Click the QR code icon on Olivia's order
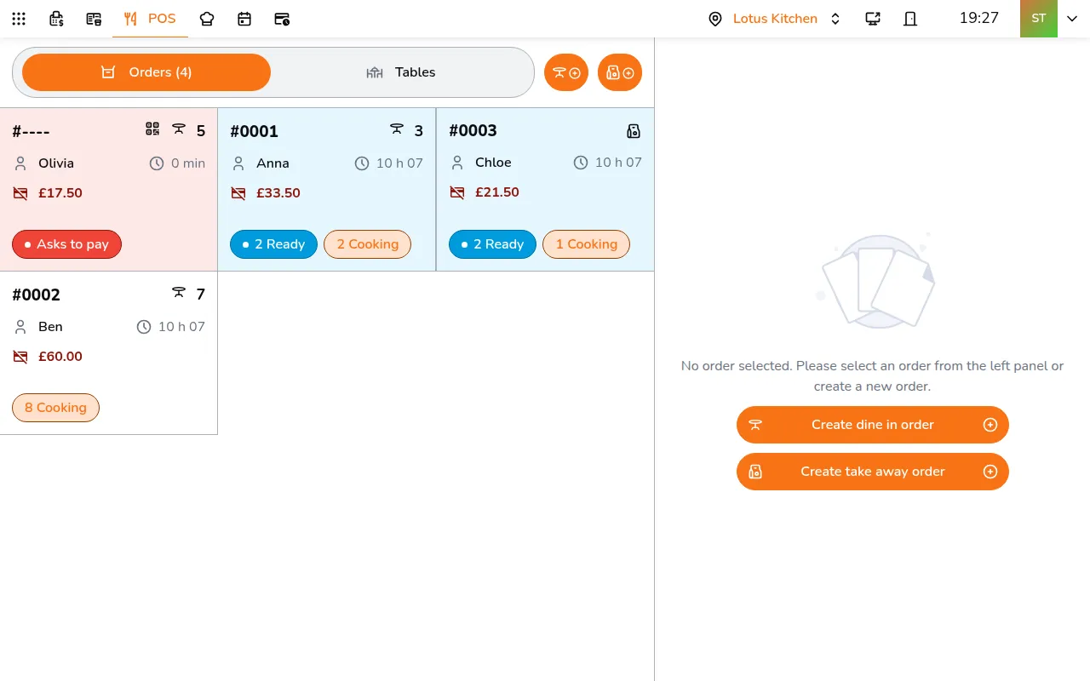Screen dimensions: 1090x681 pyautogui.click(x=152, y=129)
